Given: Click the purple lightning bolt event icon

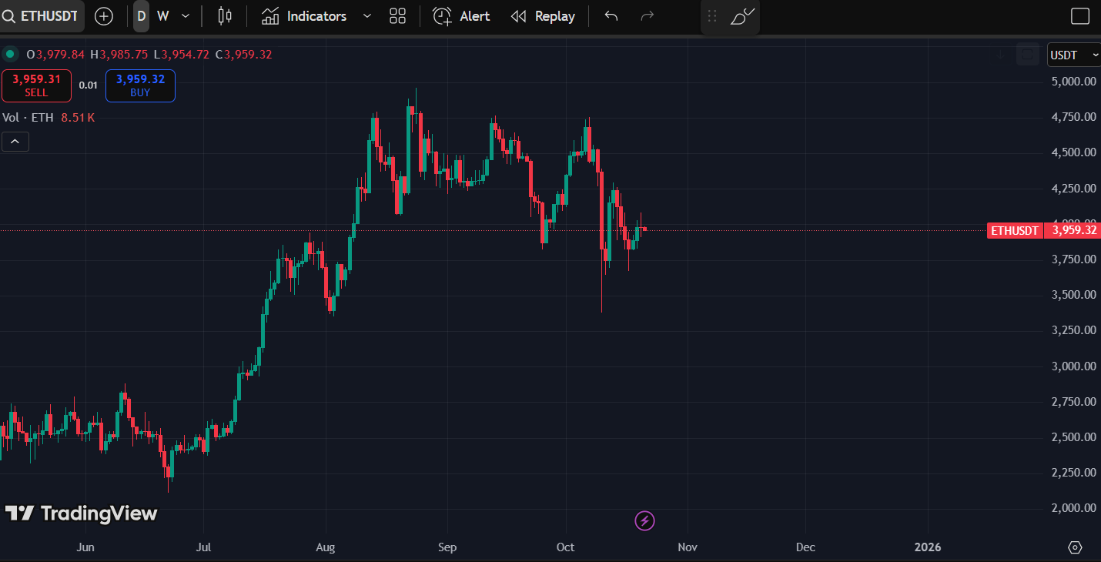Looking at the screenshot, I should (x=644, y=521).
